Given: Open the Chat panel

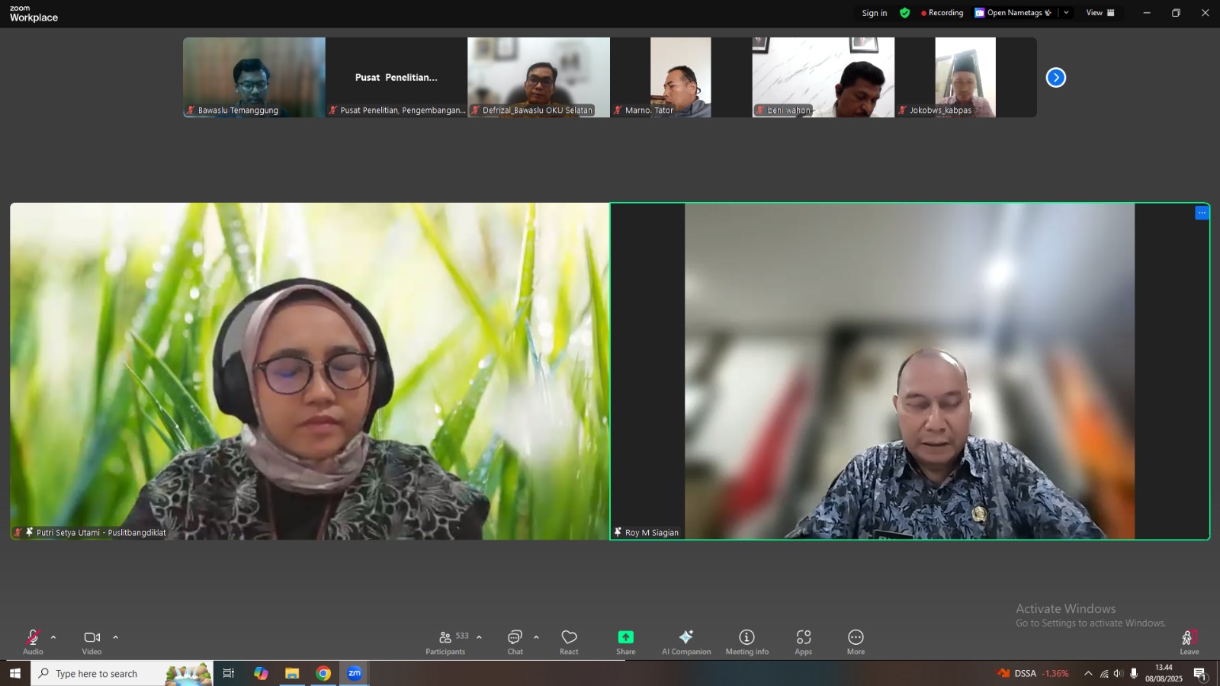Looking at the screenshot, I should click(515, 642).
